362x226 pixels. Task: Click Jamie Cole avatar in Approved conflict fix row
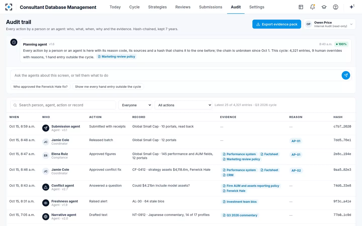(46, 171)
